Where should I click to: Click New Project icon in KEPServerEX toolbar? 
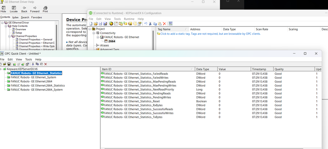click(x=91, y=24)
